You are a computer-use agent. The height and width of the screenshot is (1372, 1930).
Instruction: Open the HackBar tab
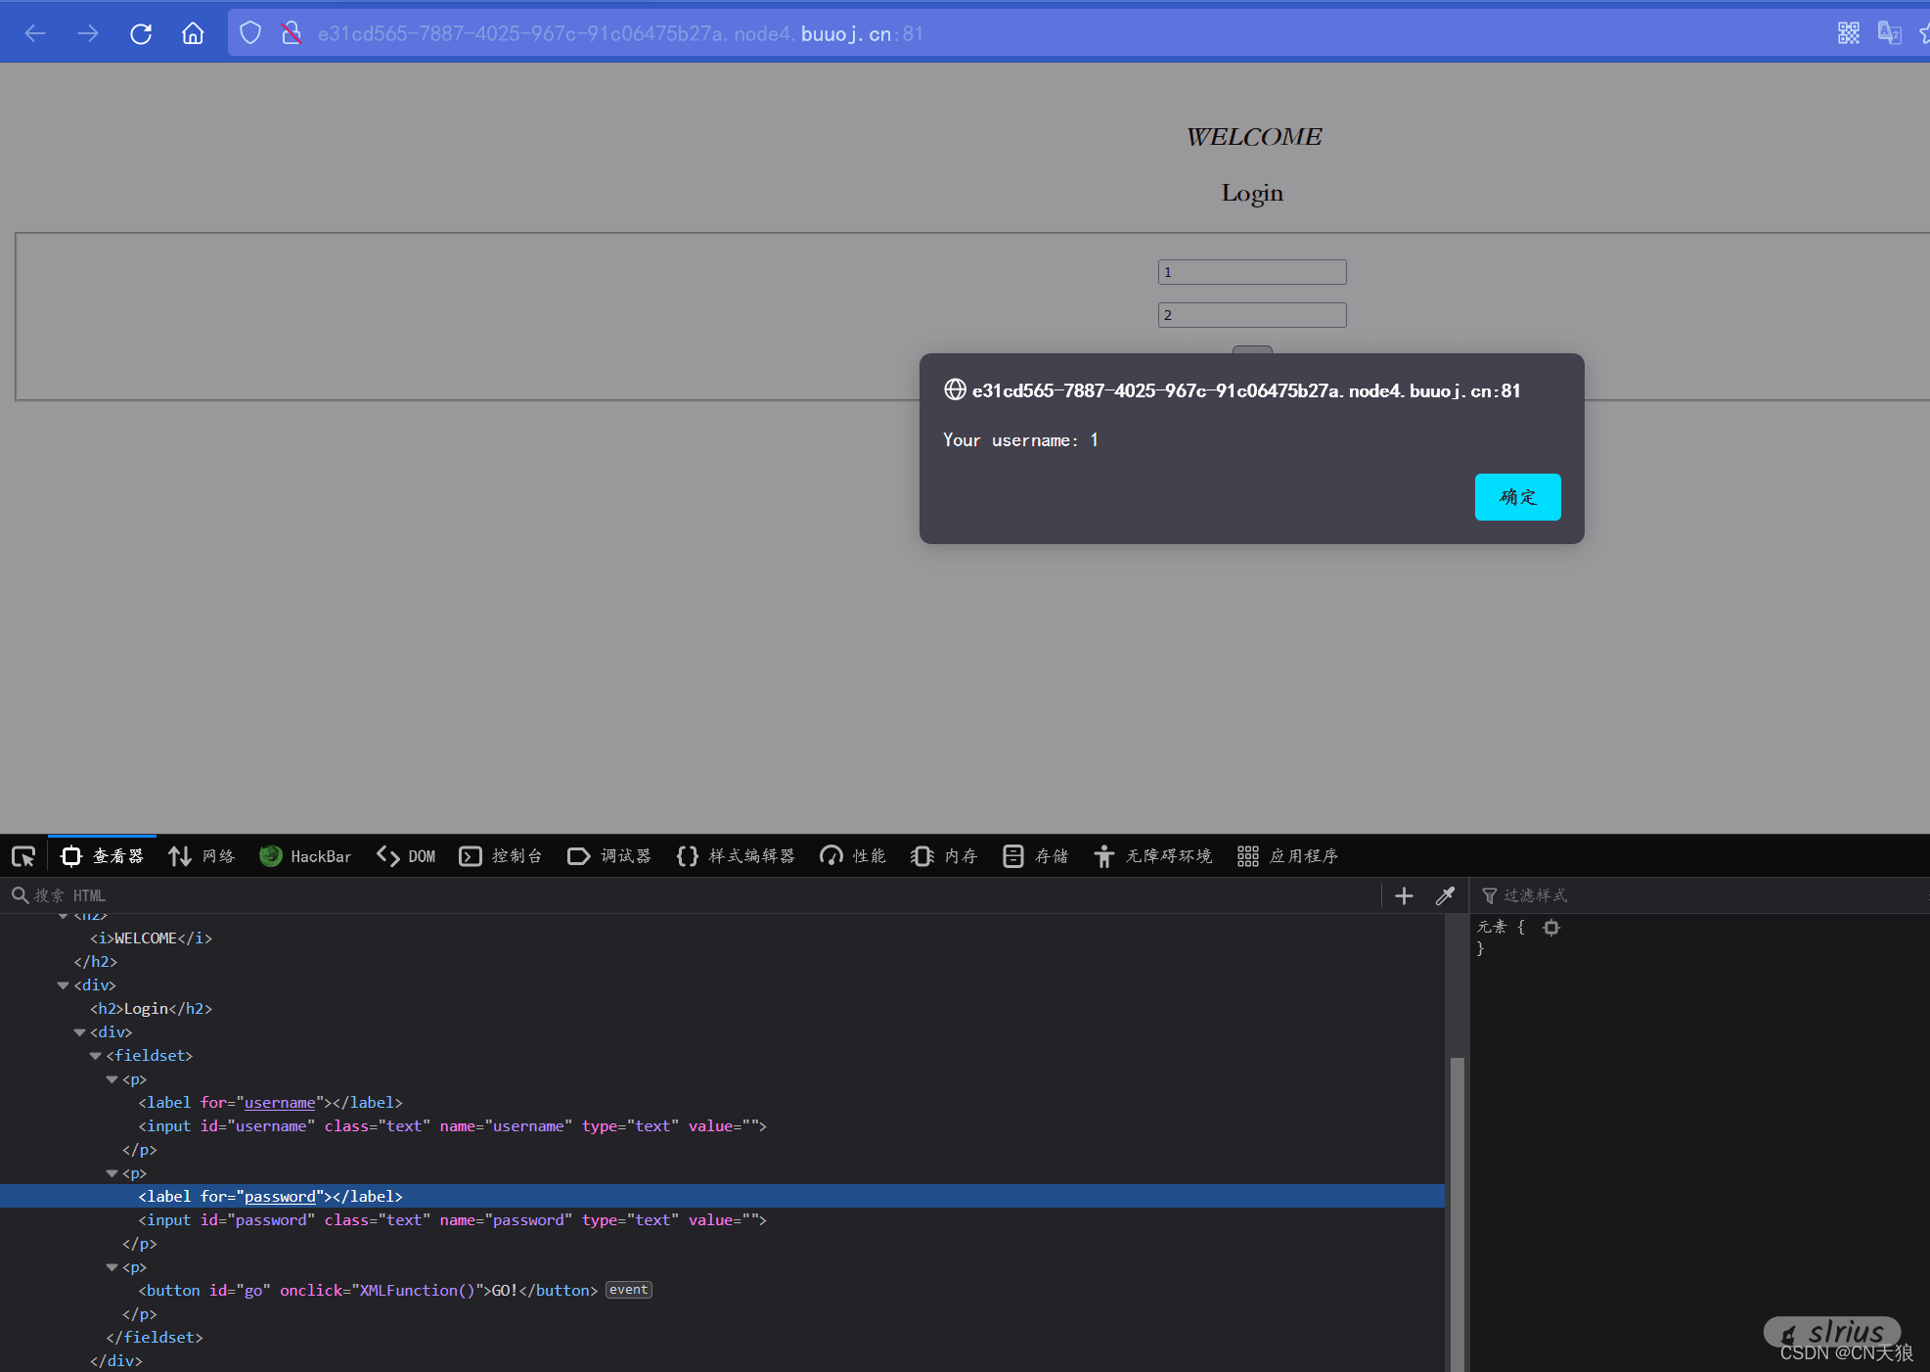click(305, 856)
